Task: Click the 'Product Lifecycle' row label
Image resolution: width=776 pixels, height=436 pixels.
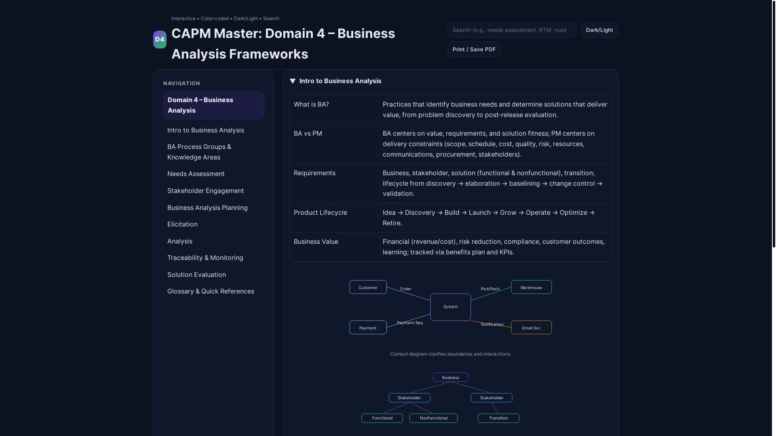Action: [x=321, y=213]
